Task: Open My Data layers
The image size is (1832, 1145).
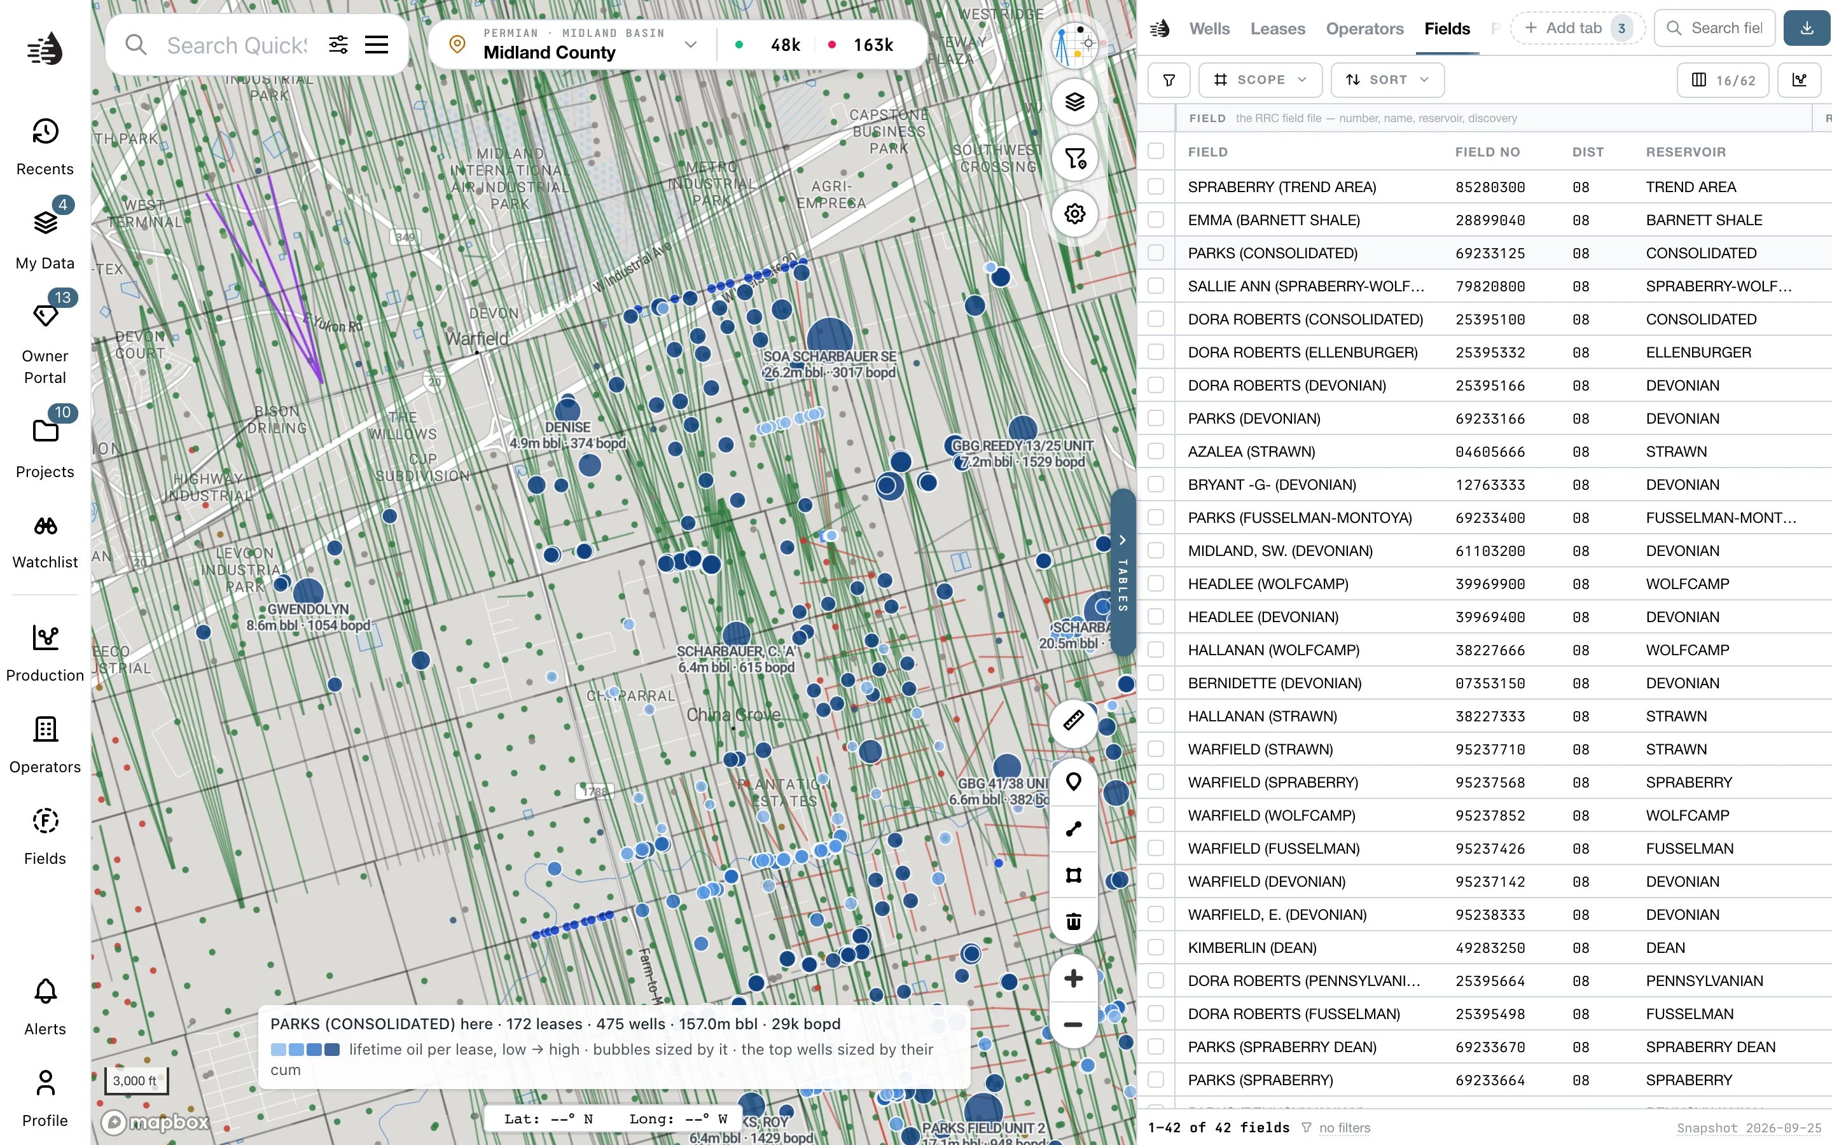Action: coord(45,238)
